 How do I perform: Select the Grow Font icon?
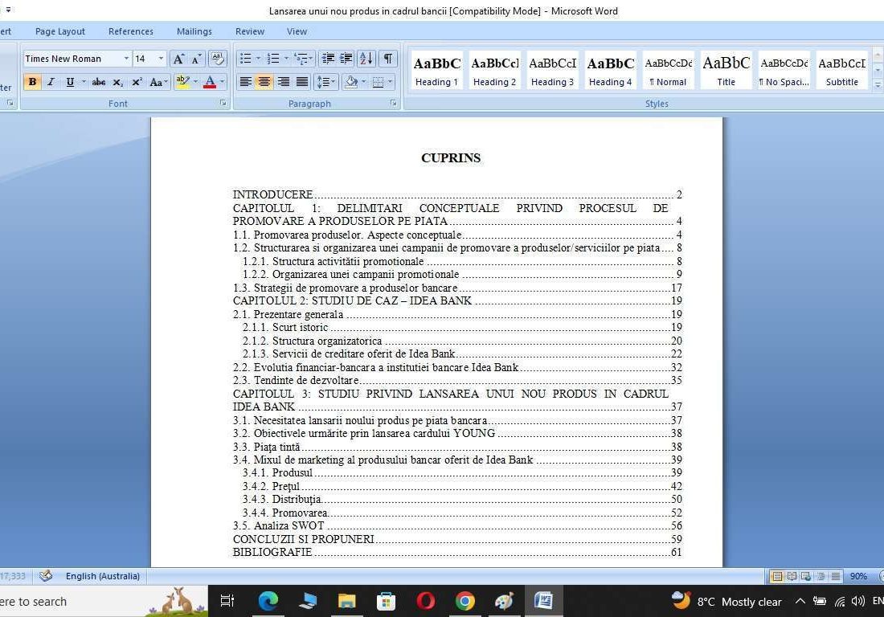[x=178, y=59]
